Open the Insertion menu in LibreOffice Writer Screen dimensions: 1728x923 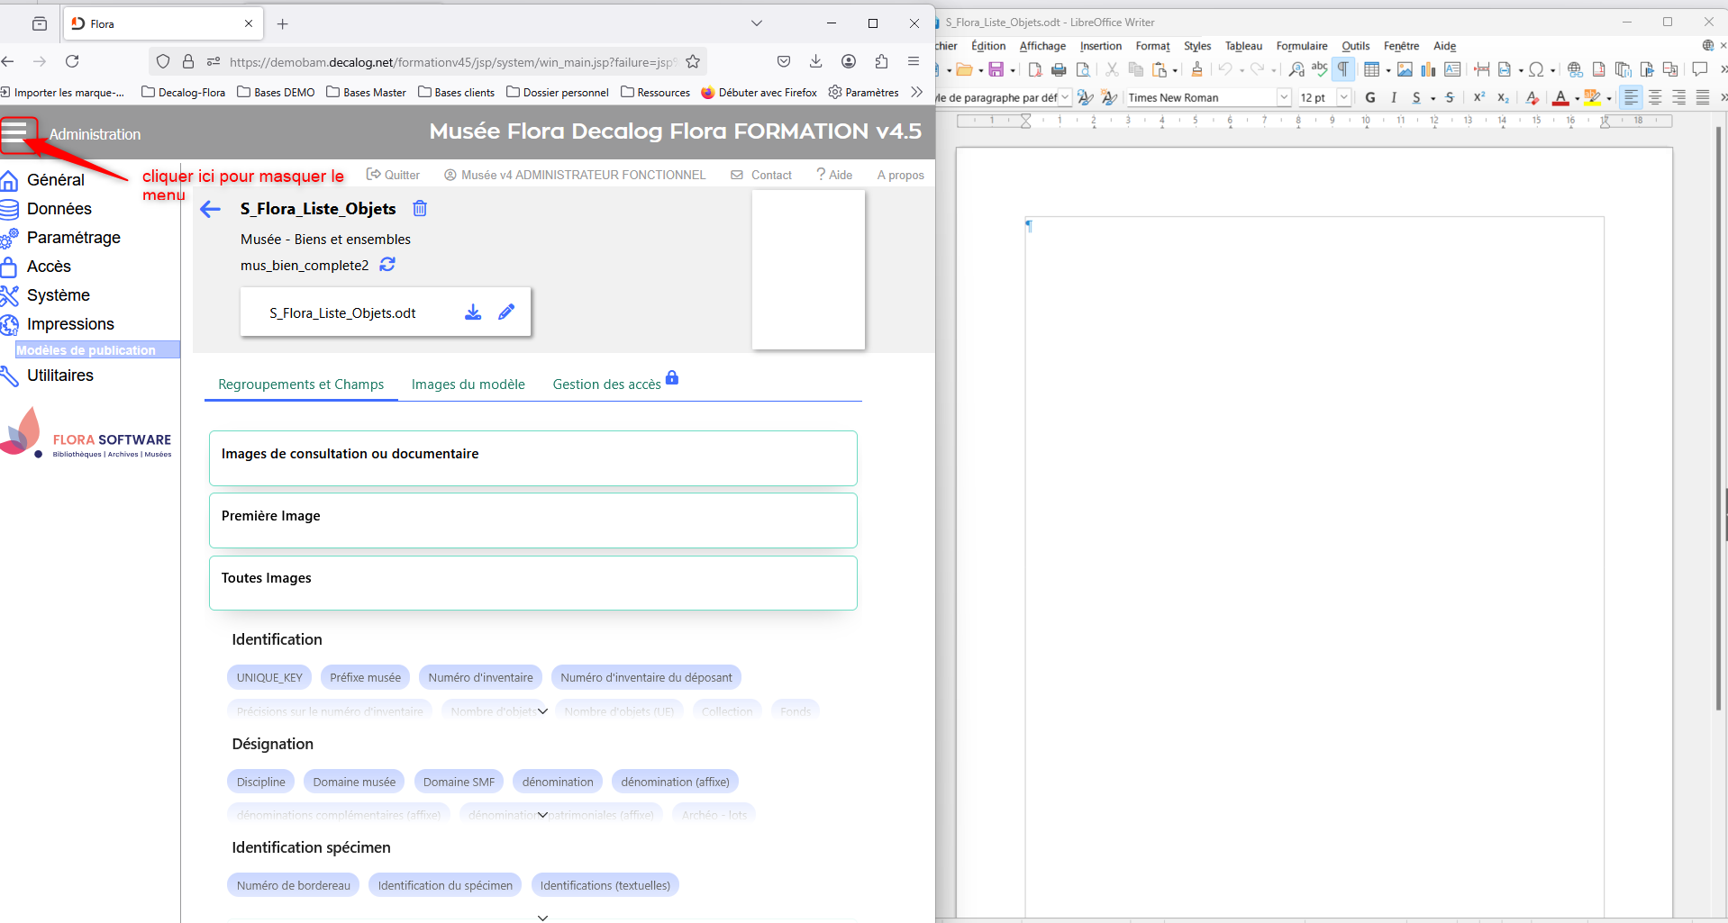pyautogui.click(x=1100, y=46)
